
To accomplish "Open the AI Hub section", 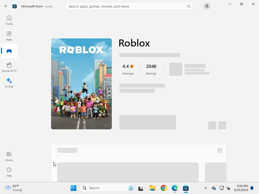I will point(9,83).
